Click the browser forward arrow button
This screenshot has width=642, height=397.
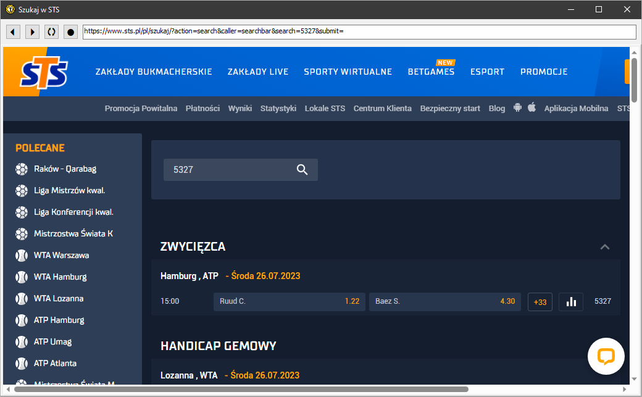point(32,31)
